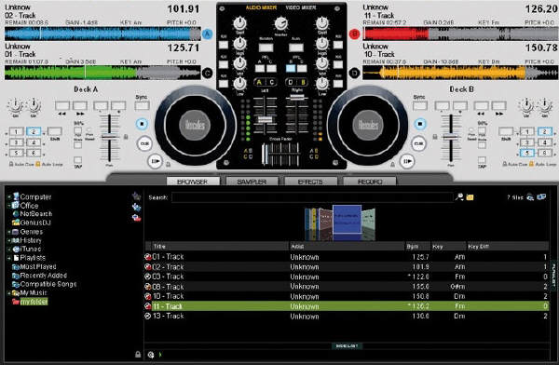Expand the Office tree node
This screenshot has width=559, height=365.
click(x=9, y=206)
